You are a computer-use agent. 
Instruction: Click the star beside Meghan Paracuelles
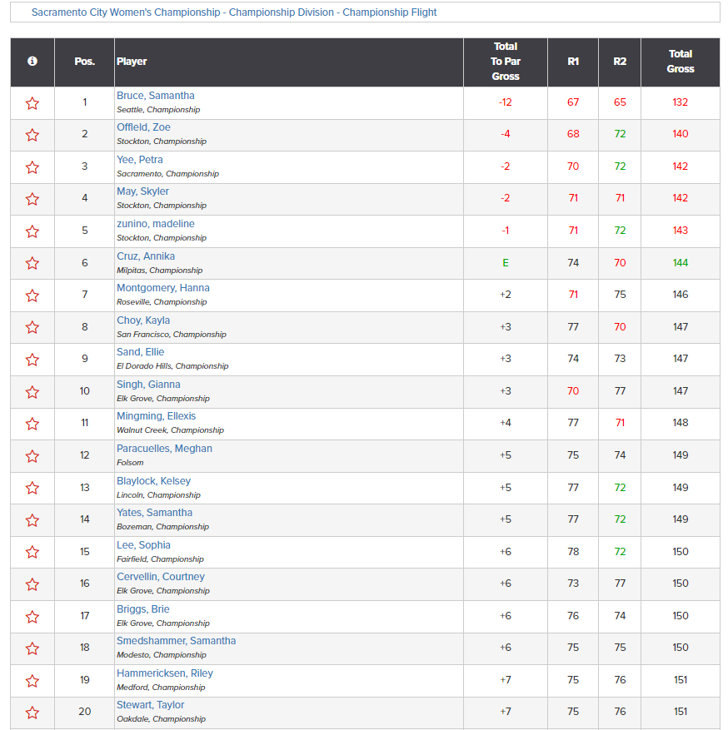click(32, 456)
